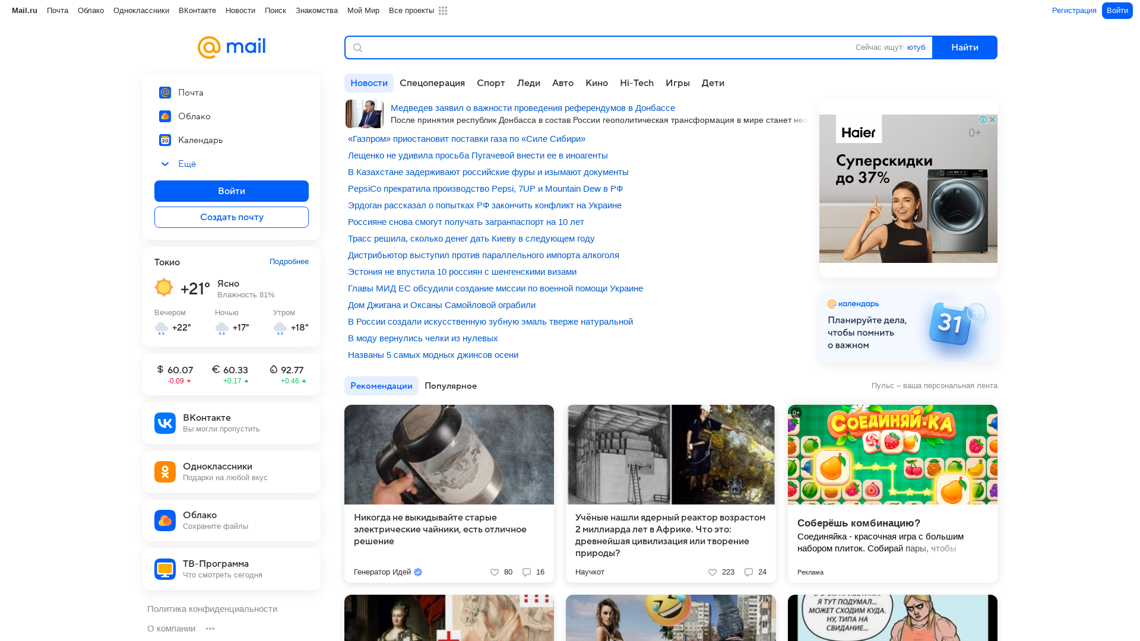Open more options next to О компании
The height and width of the screenshot is (641, 1140).
[210, 629]
